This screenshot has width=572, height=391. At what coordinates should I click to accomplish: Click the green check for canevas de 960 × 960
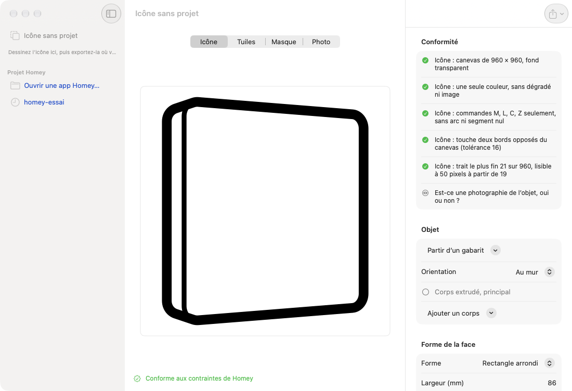coord(425,60)
